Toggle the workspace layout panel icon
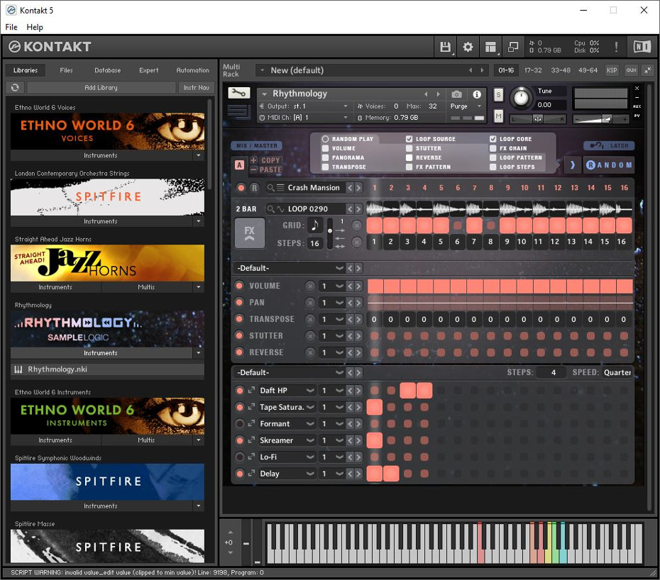Screen dimensions: 660x580 click(x=490, y=47)
